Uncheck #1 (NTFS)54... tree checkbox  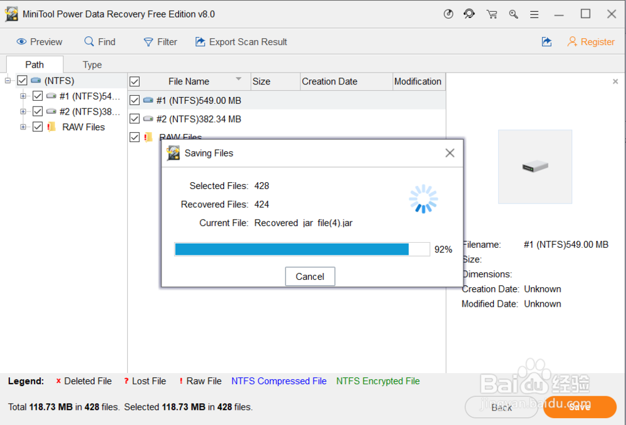pos(38,96)
